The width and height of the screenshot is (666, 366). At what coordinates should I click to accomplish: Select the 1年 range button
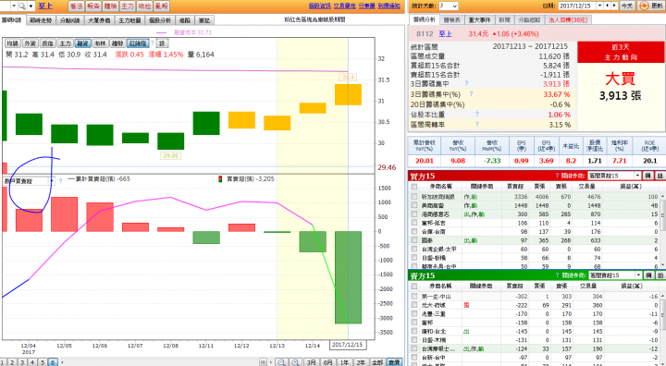click(344, 362)
